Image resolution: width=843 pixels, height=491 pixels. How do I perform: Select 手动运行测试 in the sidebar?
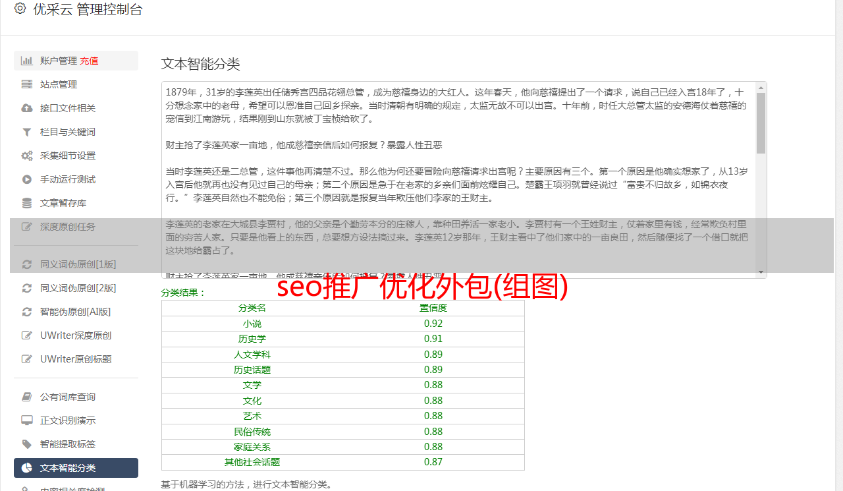(x=76, y=179)
